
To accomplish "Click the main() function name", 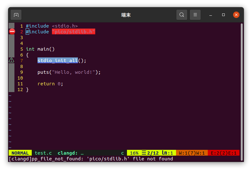I will (46, 49).
